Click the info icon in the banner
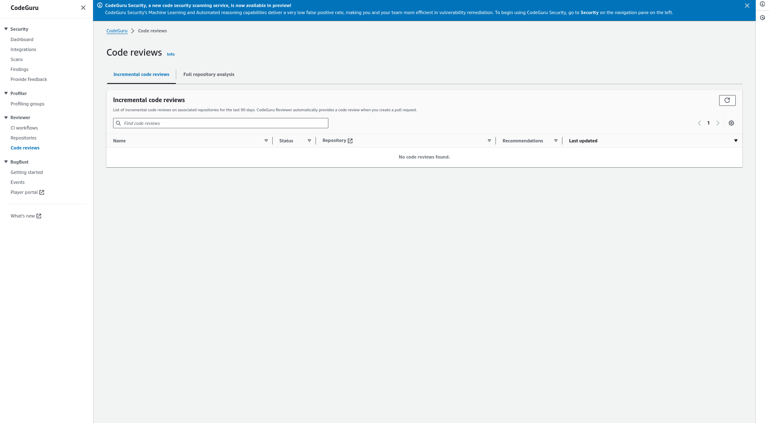769x423 pixels. pyautogui.click(x=100, y=5)
